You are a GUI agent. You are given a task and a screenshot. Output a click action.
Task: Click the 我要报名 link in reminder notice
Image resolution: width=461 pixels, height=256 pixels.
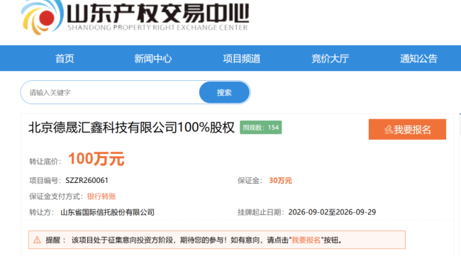[306, 240]
